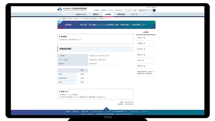Open the second related link about 公募
Viewport: 215px width, 121px height.
click(83, 97)
